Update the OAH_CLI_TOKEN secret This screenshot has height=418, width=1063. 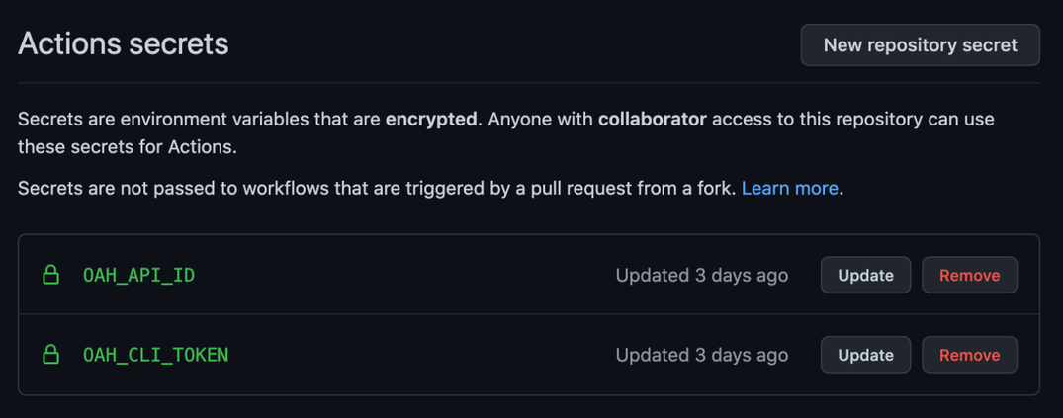pos(865,355)
